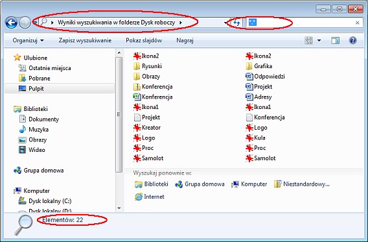Click the refresh arrows next to address bar
The width and height of the screenshot is (368, 242).
[236, 23]
